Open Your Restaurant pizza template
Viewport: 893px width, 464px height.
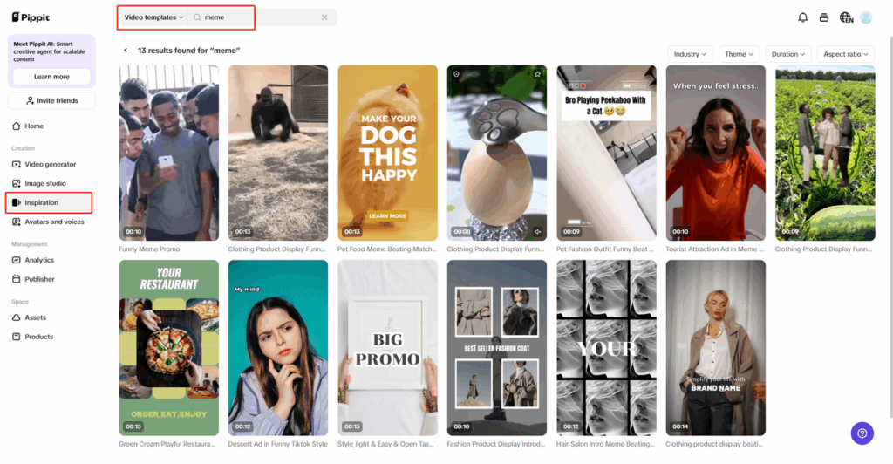point(168,348)
